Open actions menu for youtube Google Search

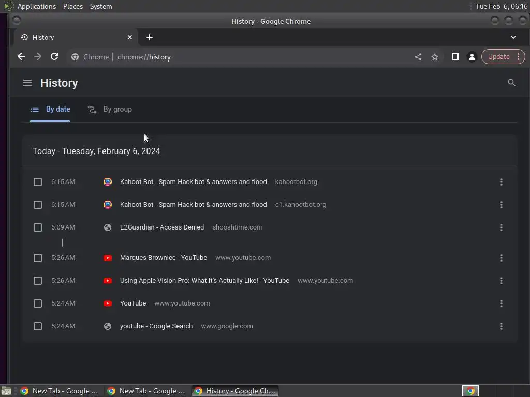pos(501,326)
